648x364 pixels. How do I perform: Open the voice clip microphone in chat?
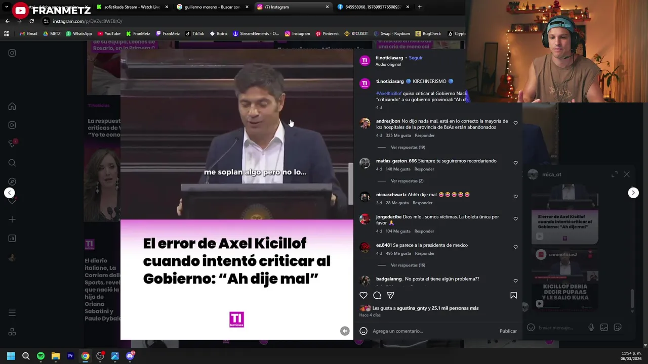click(591, 328)
